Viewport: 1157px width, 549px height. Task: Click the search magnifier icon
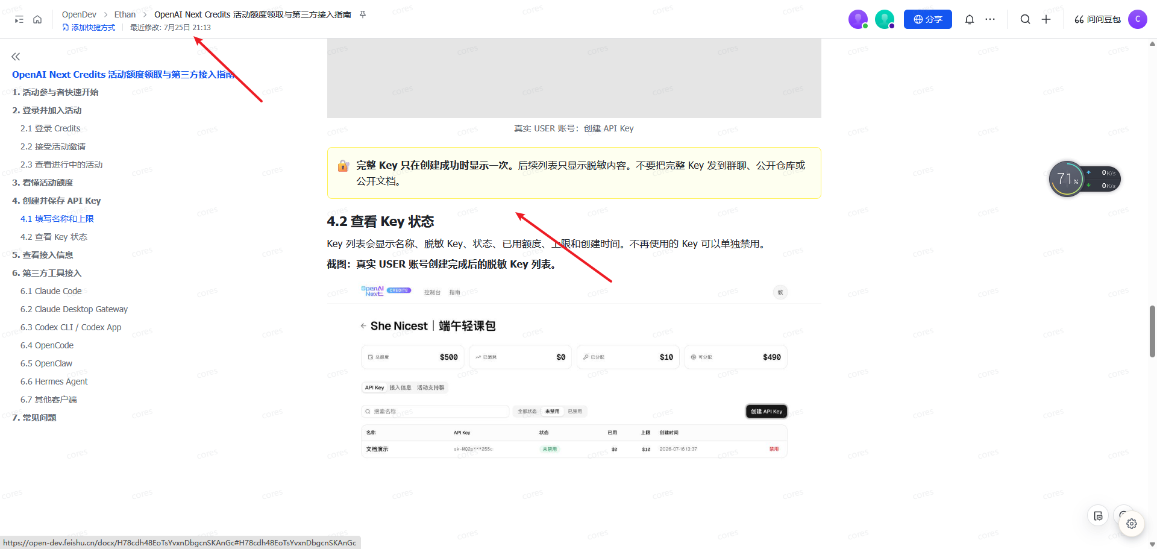point(1025,19)
